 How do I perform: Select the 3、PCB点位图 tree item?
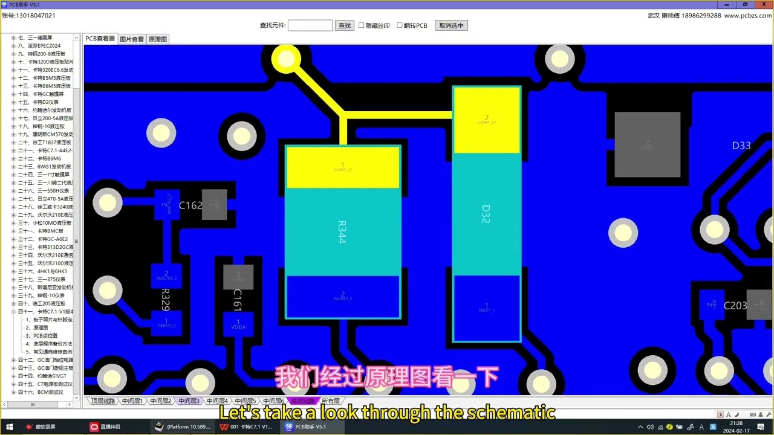41,335
